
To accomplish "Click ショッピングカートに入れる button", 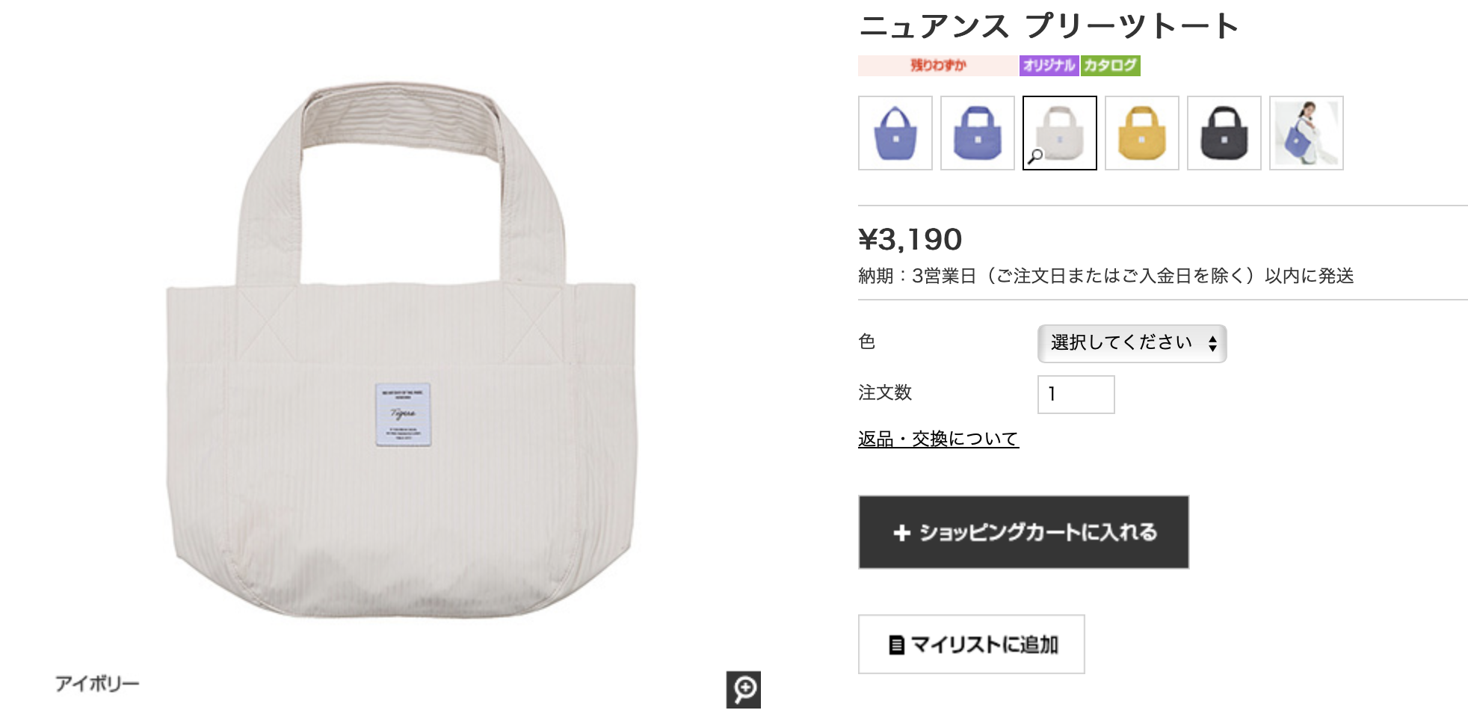I will pyautogui.click(x=1023, y=532).
